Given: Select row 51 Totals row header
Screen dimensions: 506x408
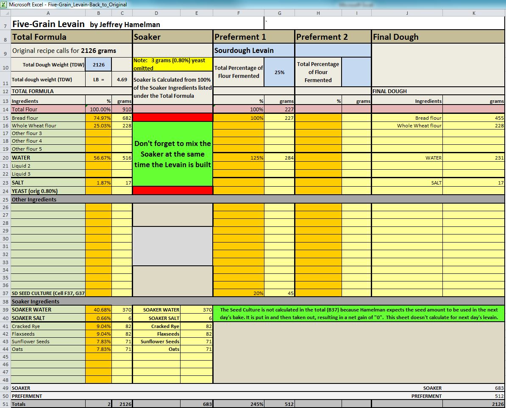Looking at the screenshot, I should [5, 404].
